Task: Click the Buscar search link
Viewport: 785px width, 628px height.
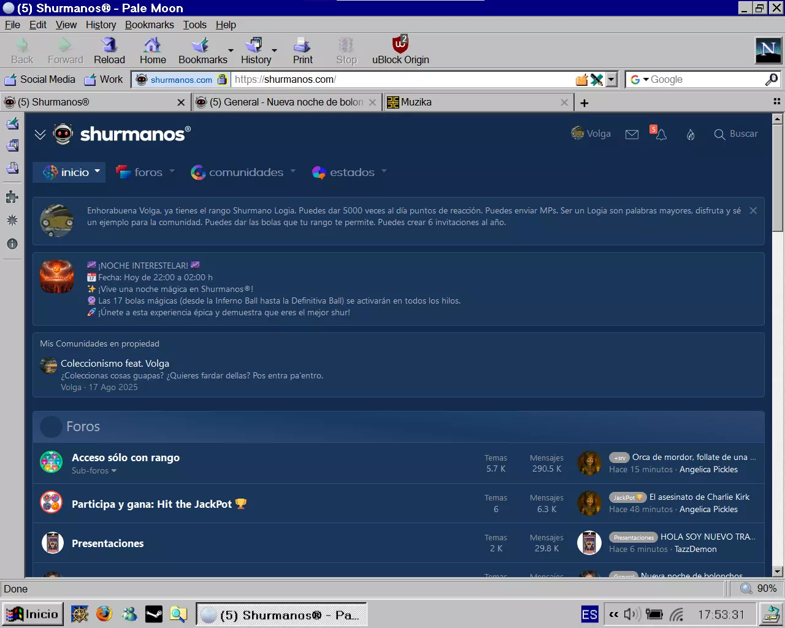Action: pyautogui.click(x=736, y=134)
